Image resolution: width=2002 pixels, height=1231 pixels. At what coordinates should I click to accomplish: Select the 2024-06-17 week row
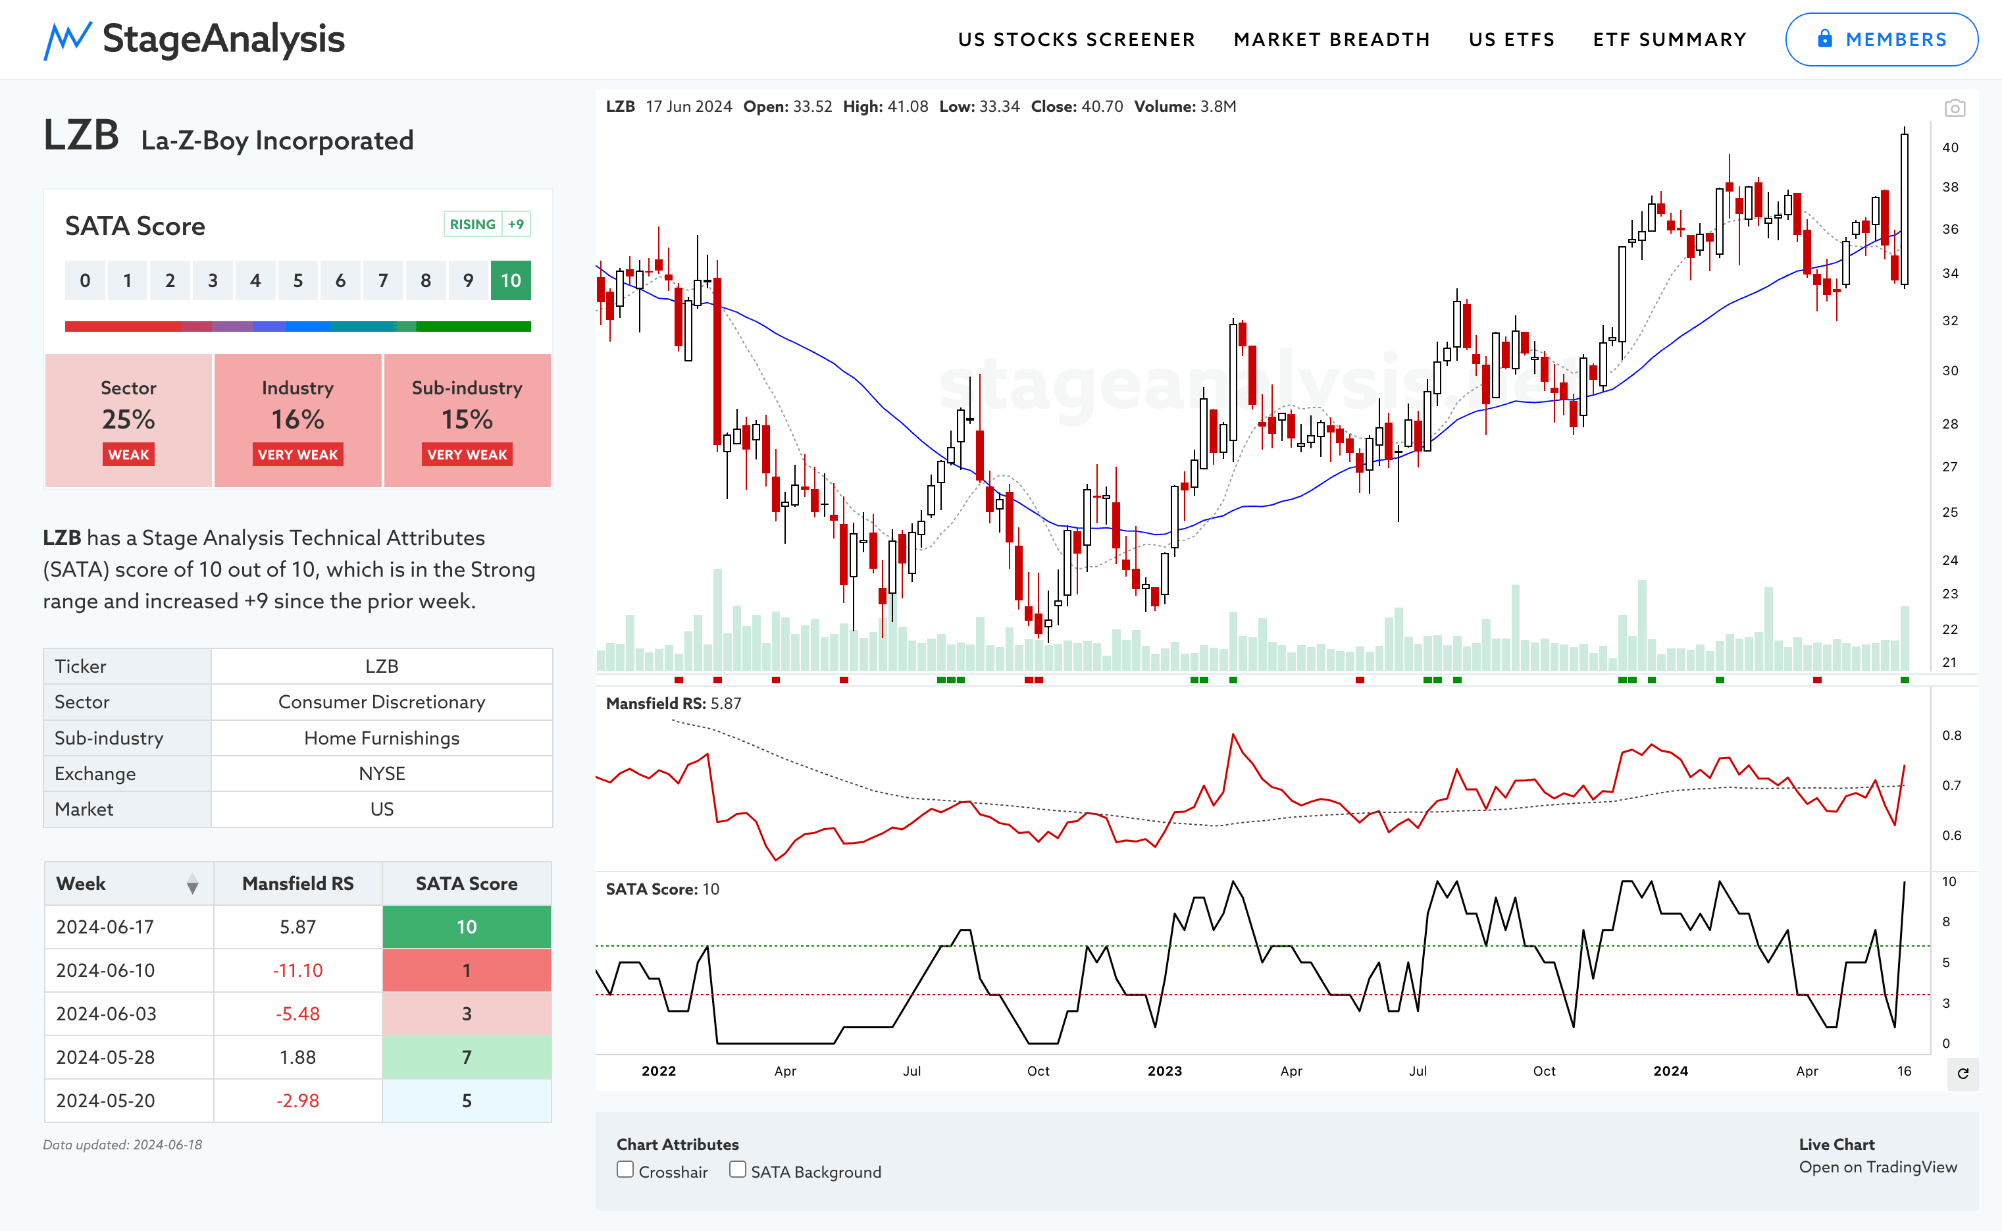pos(298,928)
